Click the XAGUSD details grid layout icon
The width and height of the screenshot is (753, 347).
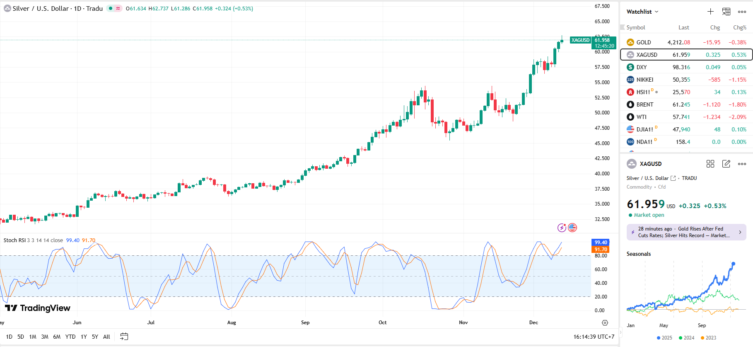(x=710, y=164)
